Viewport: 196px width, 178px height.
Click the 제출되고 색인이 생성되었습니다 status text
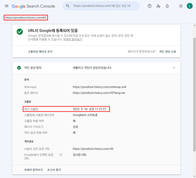[92, 68]
